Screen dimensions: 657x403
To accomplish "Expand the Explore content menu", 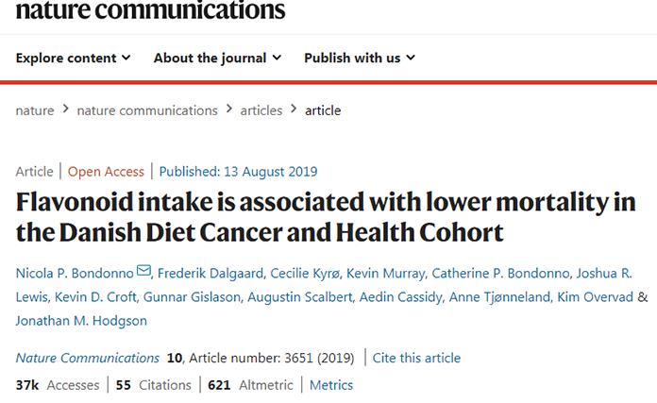I will [73, 58].
